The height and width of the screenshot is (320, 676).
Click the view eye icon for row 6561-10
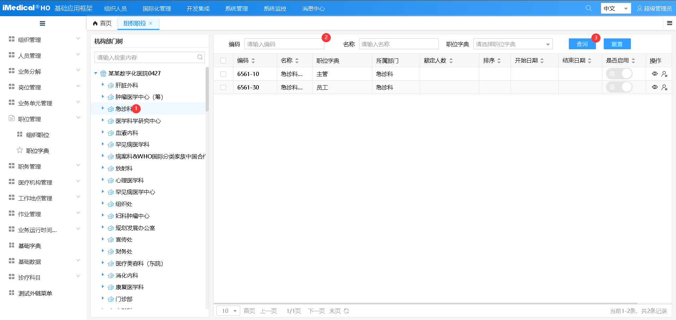click(654, 74)
